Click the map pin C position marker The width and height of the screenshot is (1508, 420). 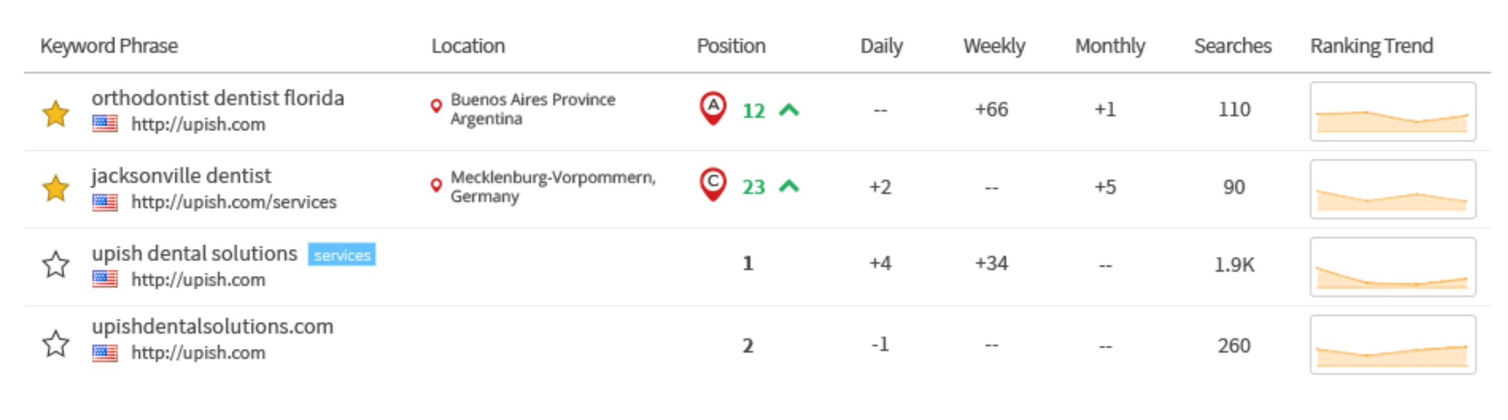(713, 184)
